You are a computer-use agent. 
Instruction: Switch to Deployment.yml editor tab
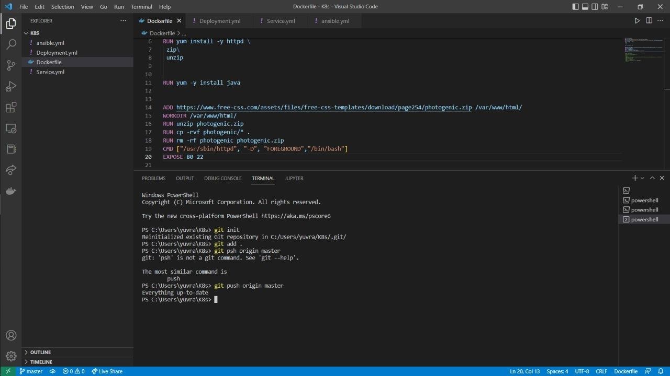coord(220,21)
